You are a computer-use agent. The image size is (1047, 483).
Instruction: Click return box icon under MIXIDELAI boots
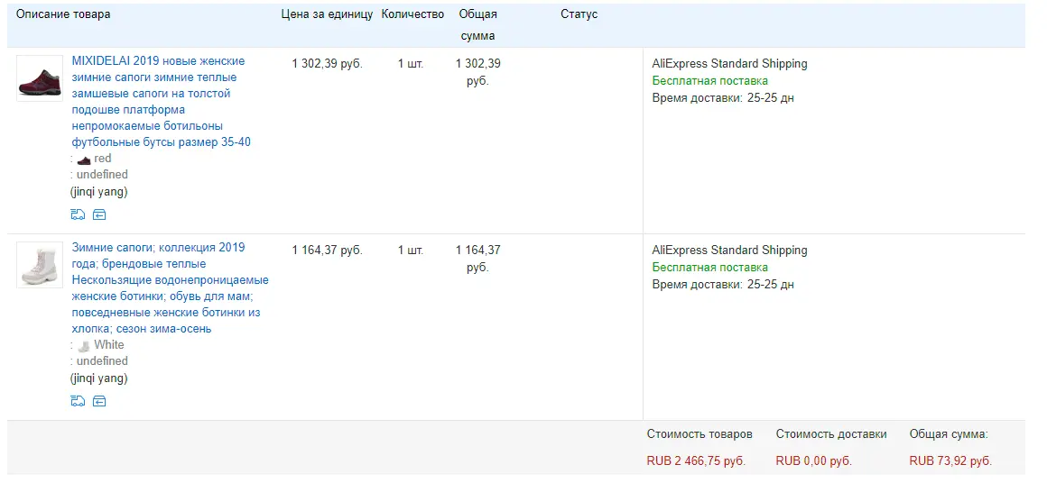pyautogui.click(x=98, y=214)
